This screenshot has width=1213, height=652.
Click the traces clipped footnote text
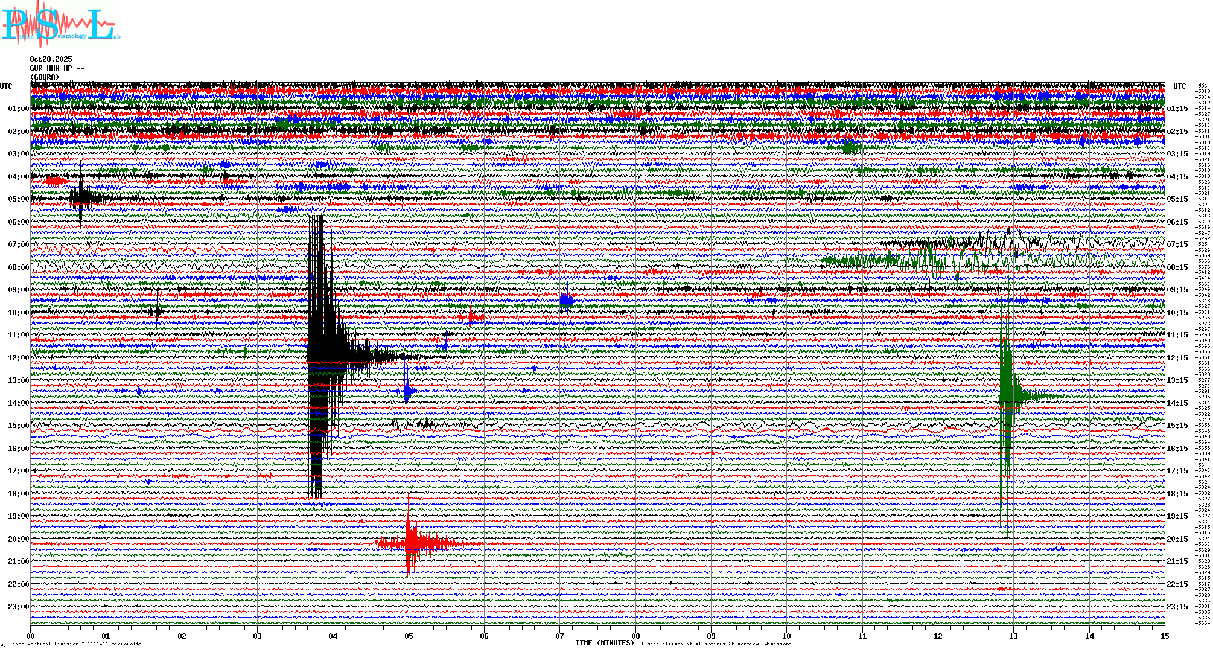716,644
